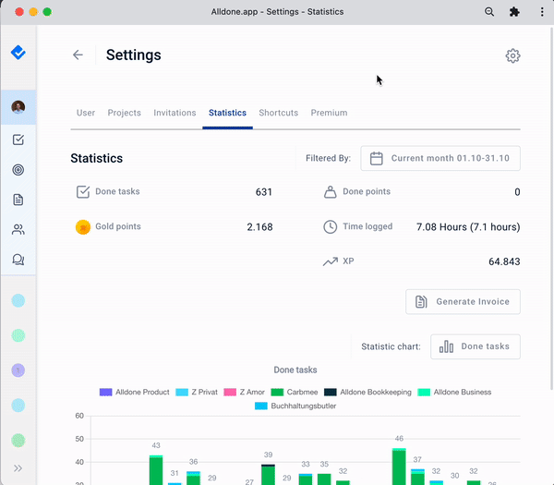
Task: Switch to the User tab
Action: pyautogui.click(x=86, y=113)
